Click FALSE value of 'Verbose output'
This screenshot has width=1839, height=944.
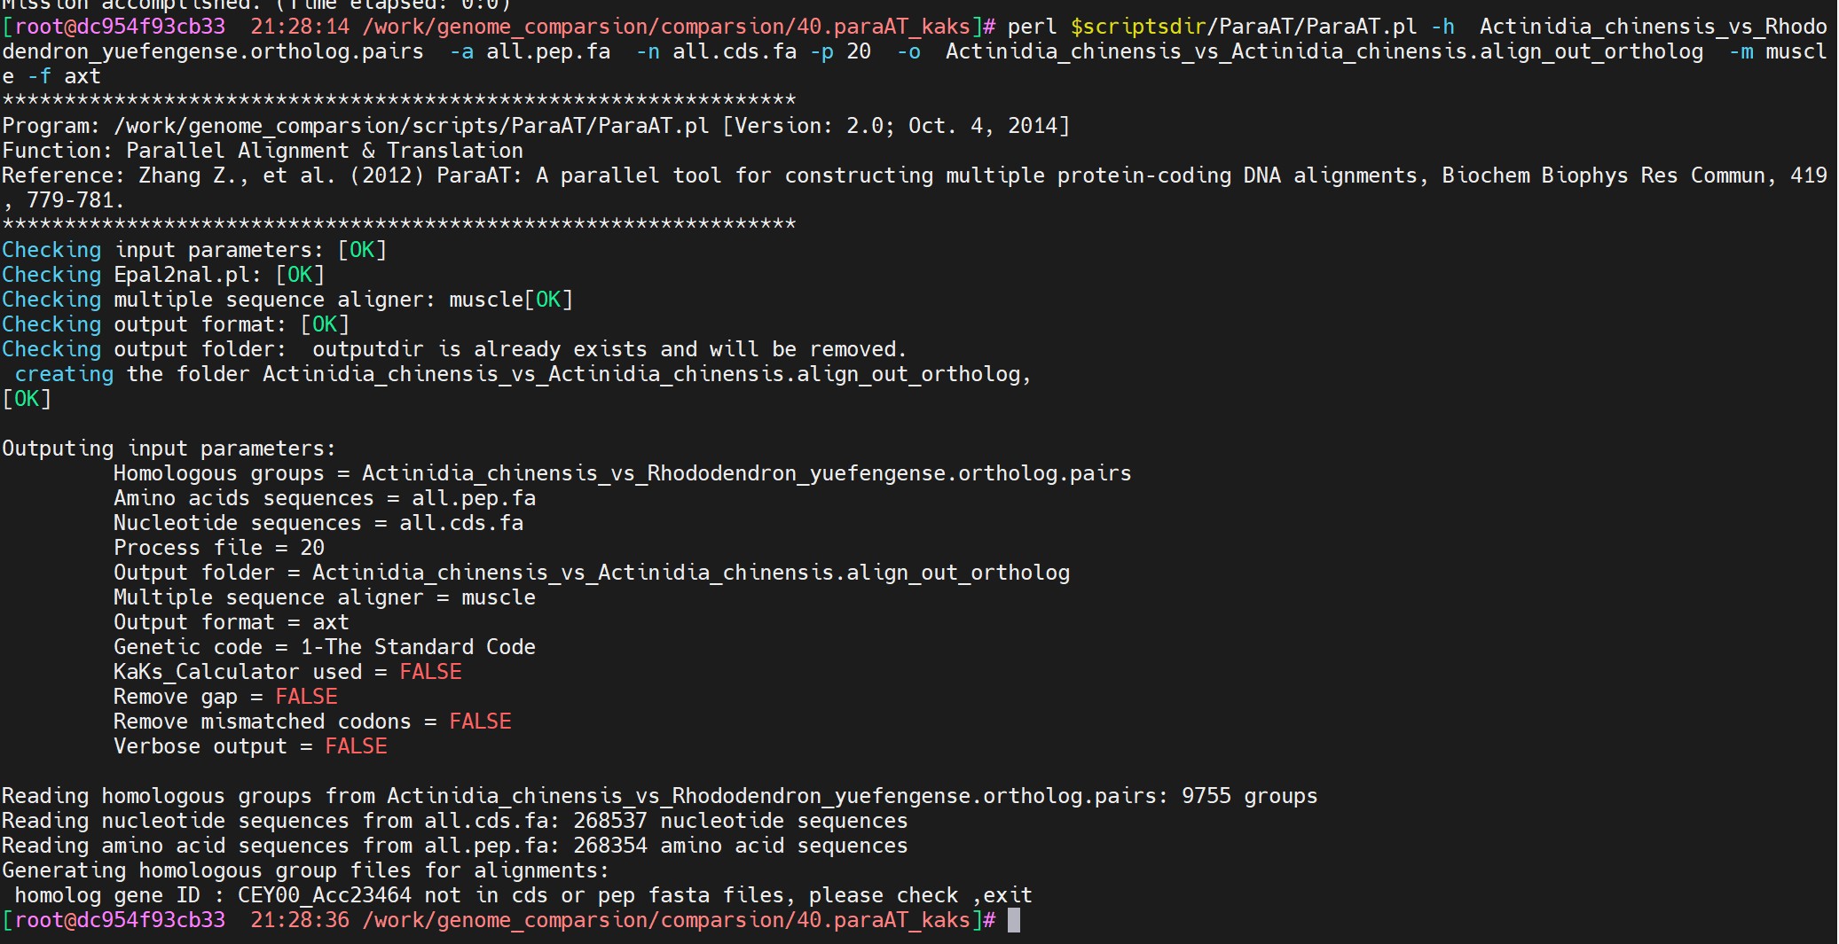pos(356,746)
